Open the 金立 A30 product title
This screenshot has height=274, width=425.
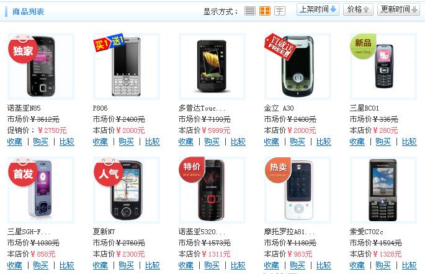coord(279,108)
